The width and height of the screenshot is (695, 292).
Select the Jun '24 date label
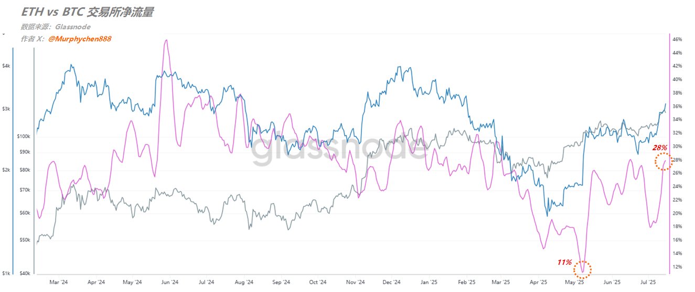tap(169, 282)
